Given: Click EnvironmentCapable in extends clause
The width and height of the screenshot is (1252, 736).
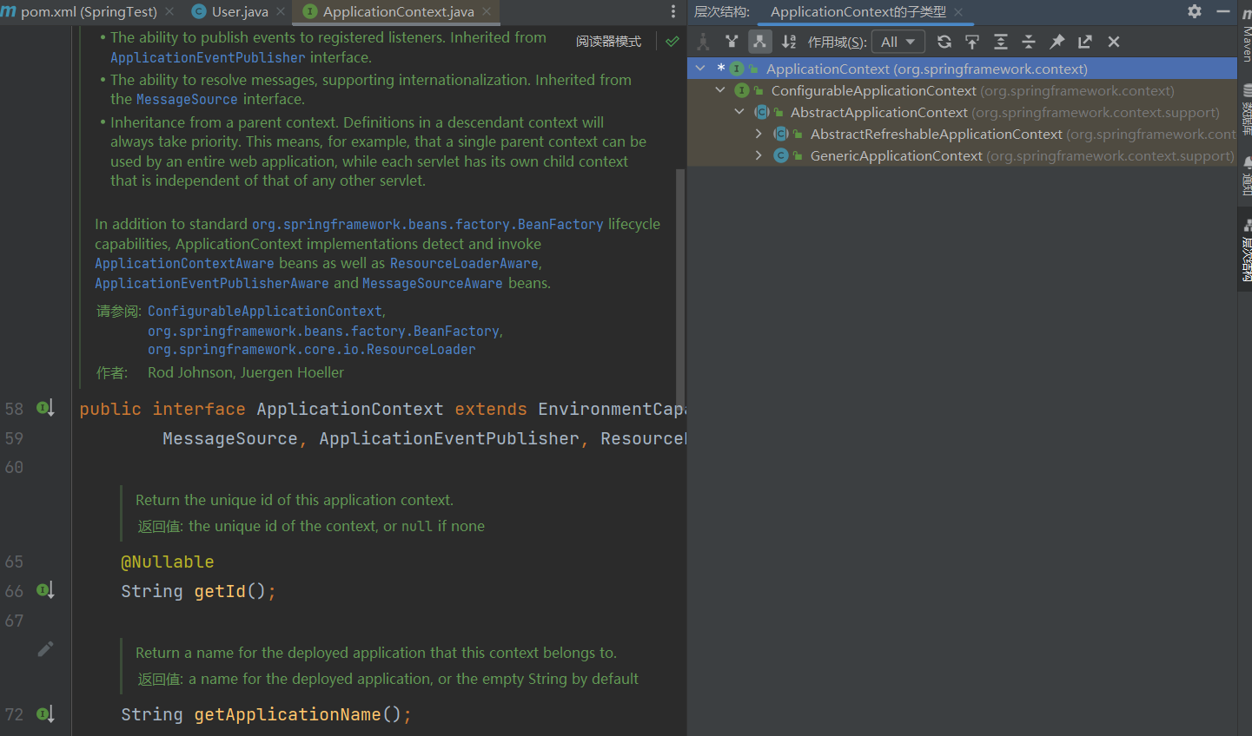Looking at the screenshot, I should [x=612, y=409].
